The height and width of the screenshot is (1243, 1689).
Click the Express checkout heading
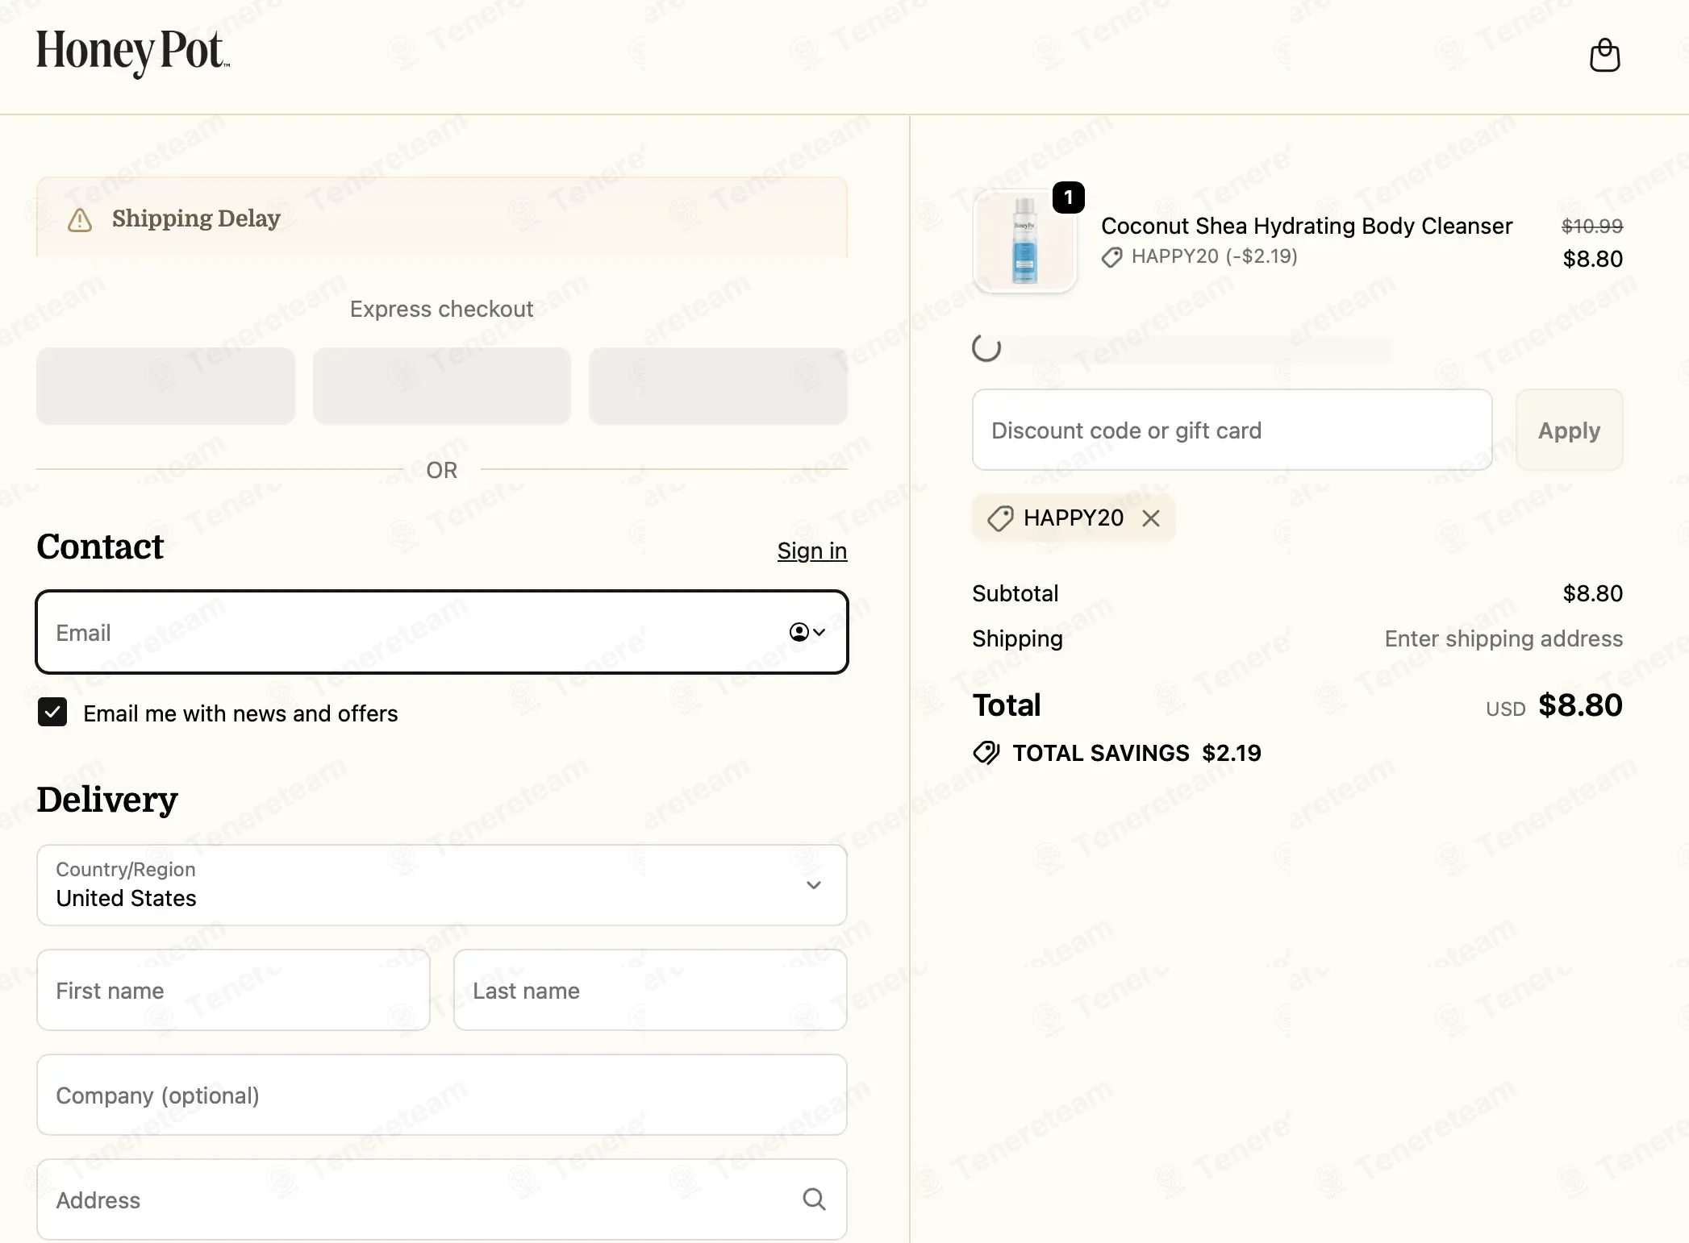click(x=441, y=309)
